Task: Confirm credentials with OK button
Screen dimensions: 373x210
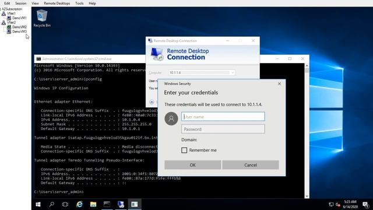Action: [193, 165]
